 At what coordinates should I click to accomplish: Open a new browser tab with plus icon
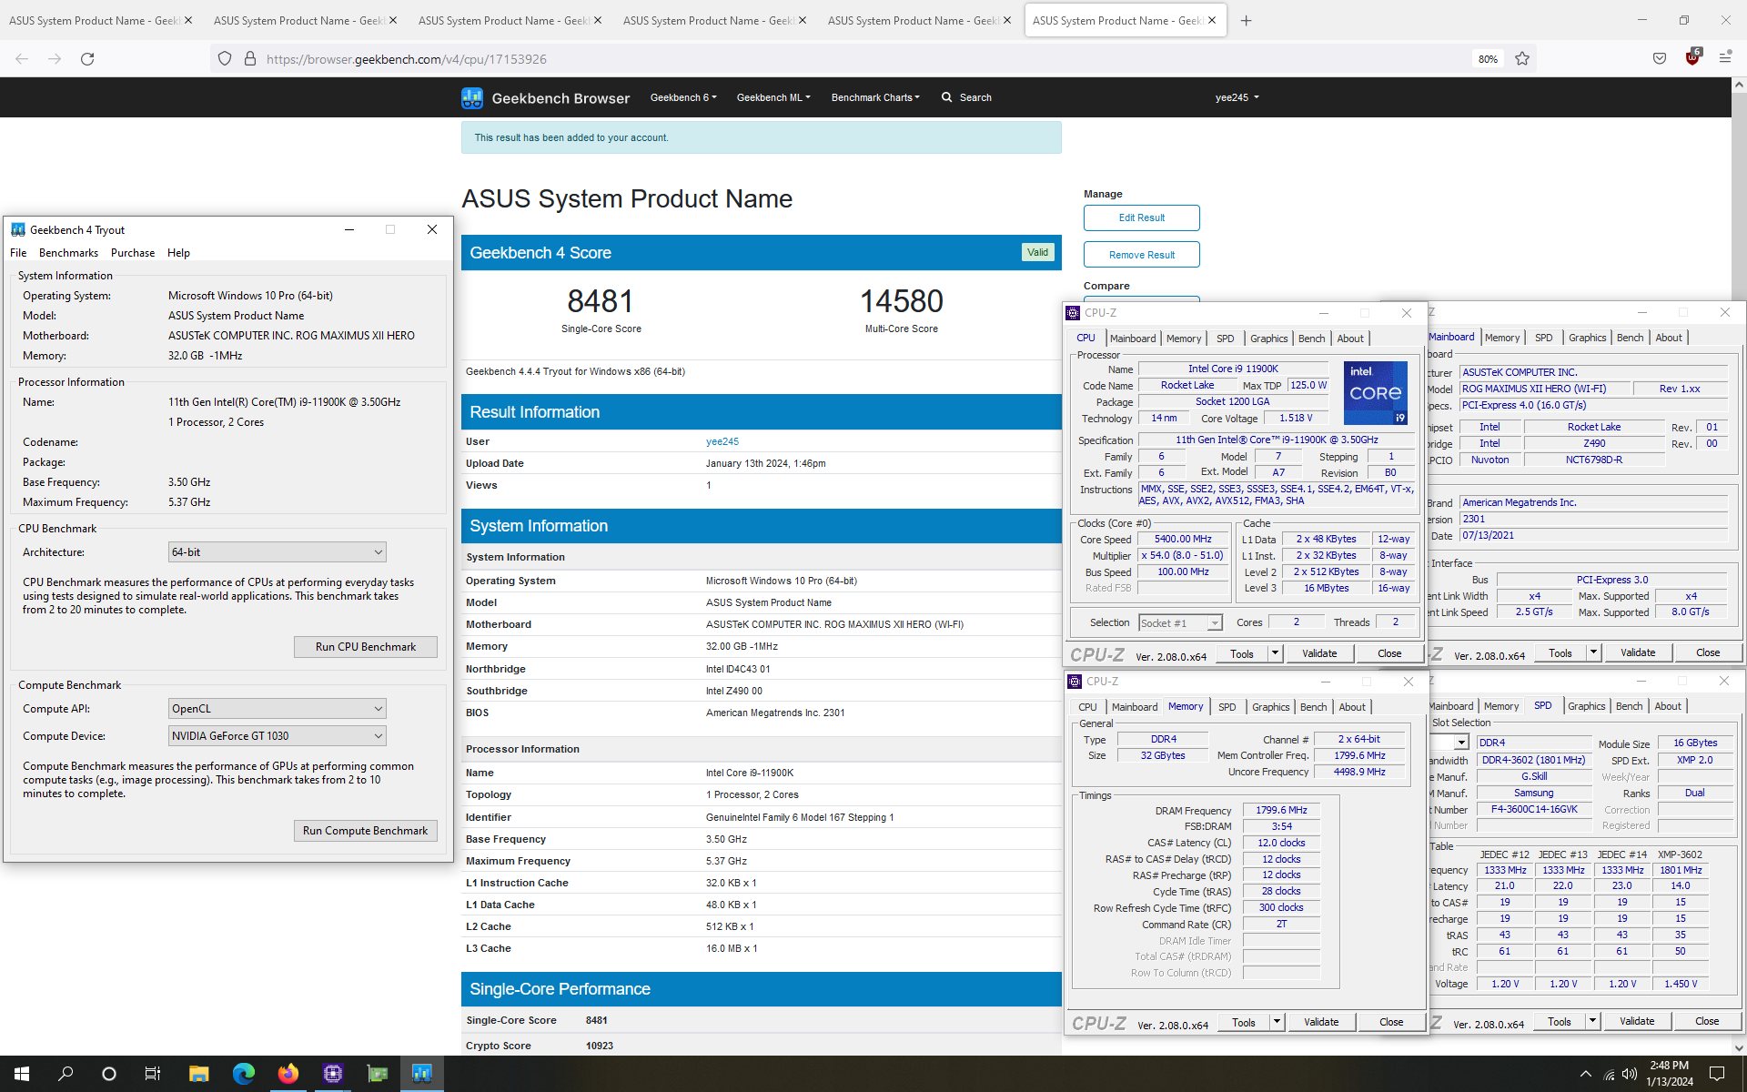(x=1247, y=20)
